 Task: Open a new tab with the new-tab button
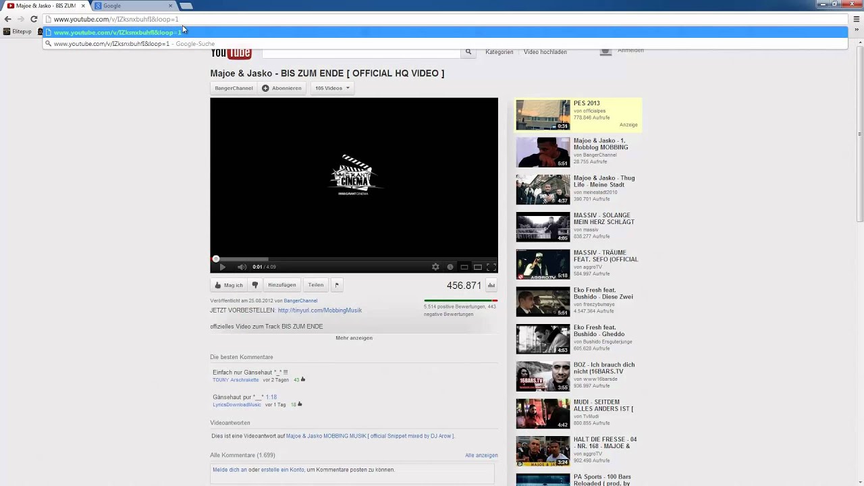(186, 5)
